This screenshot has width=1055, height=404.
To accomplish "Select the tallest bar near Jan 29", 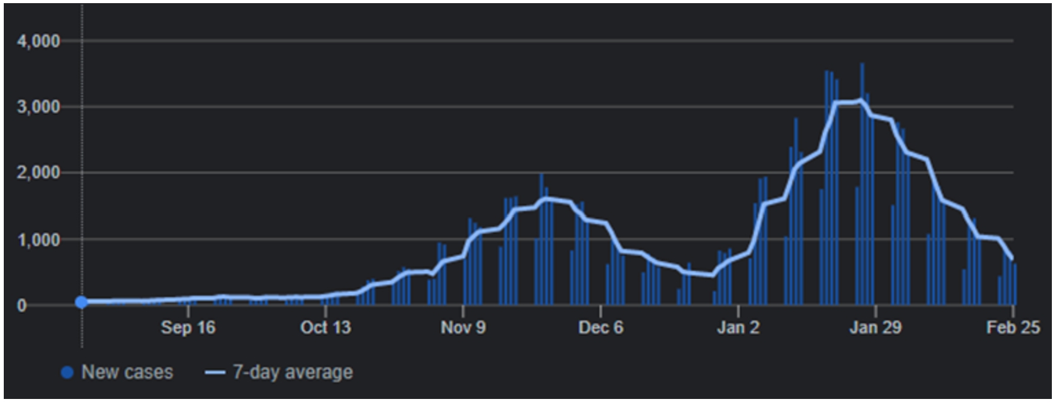I will 862,184.
